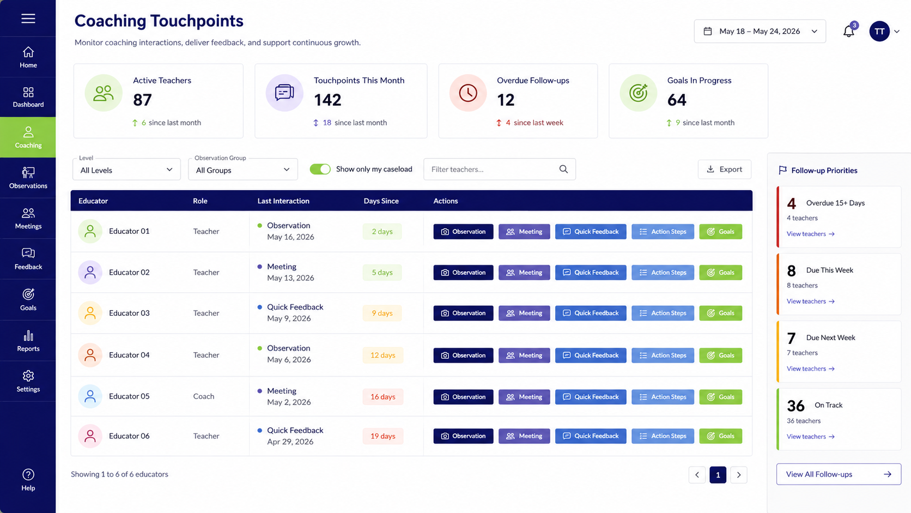Open Feedback in the sidebar
Viewport: 911px width, 513px height.
click(28, 259)
